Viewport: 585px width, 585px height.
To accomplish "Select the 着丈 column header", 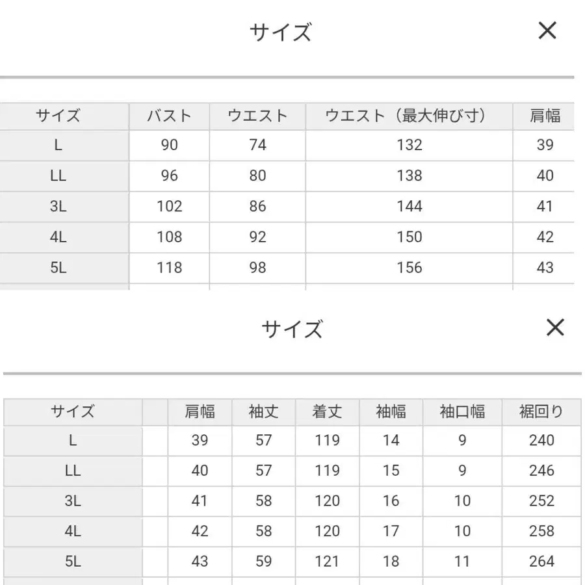I will click(x=327, y=411).
